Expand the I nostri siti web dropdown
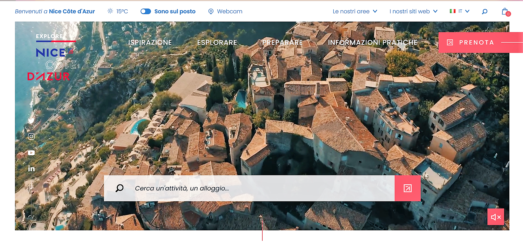This screenshot has width=523, height=245. pos(413,11)
